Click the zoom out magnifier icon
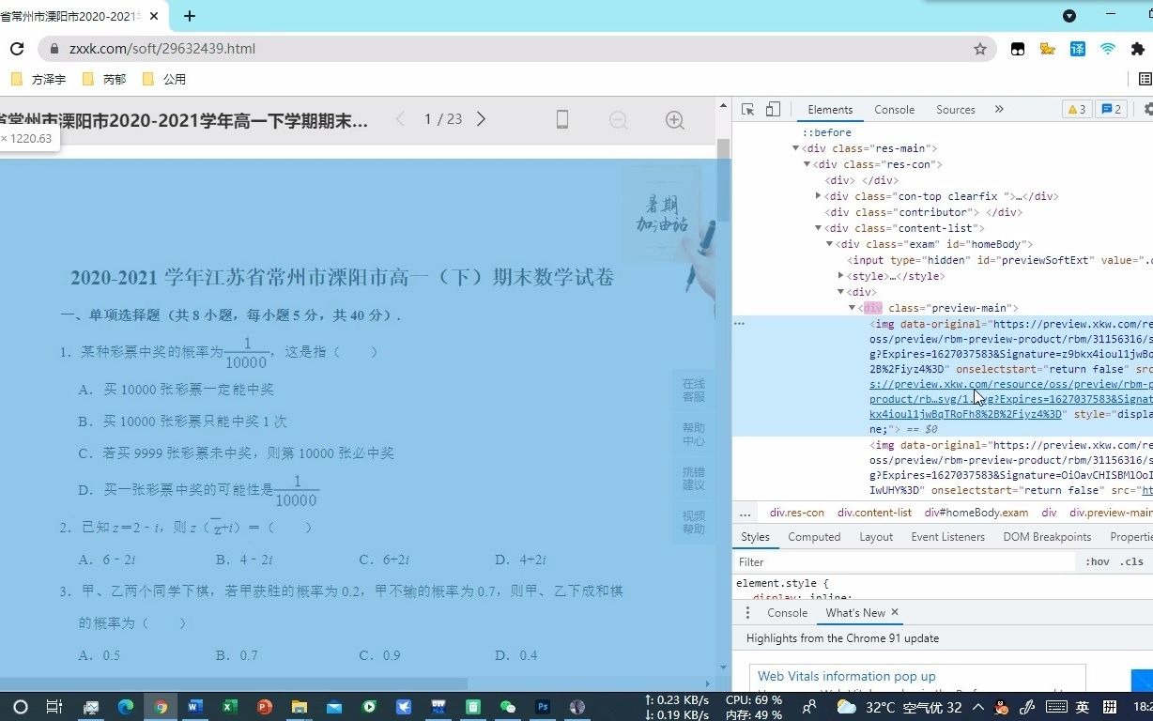This screenshot has height=721, width=1153. [x=619, y=120]
